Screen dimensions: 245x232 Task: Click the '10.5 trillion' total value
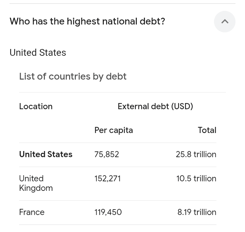tap(196, 179)
